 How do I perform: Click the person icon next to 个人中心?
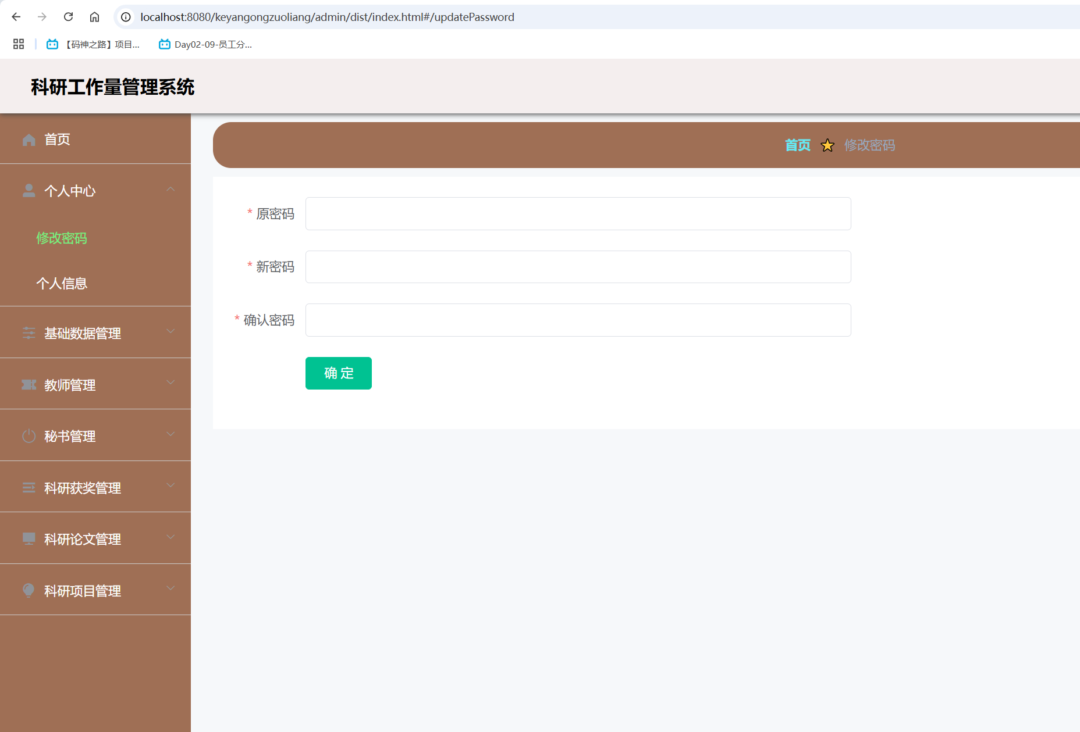(x=29, y=191)
